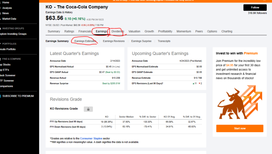
Task: Open the Consumer Staples sector link
Action: click(x=91, y=139)
